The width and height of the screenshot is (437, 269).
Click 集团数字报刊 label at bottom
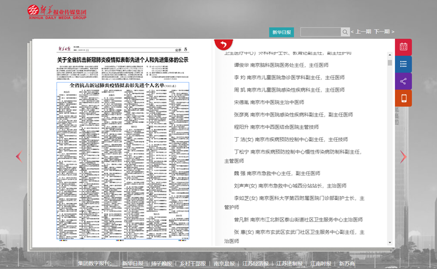[95, 264]
